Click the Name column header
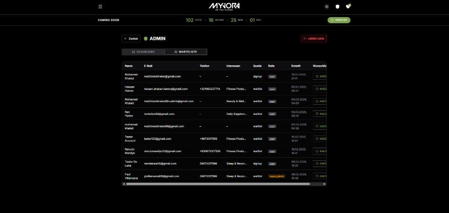This screenshot has height=213, width=449. pos(128,66)
